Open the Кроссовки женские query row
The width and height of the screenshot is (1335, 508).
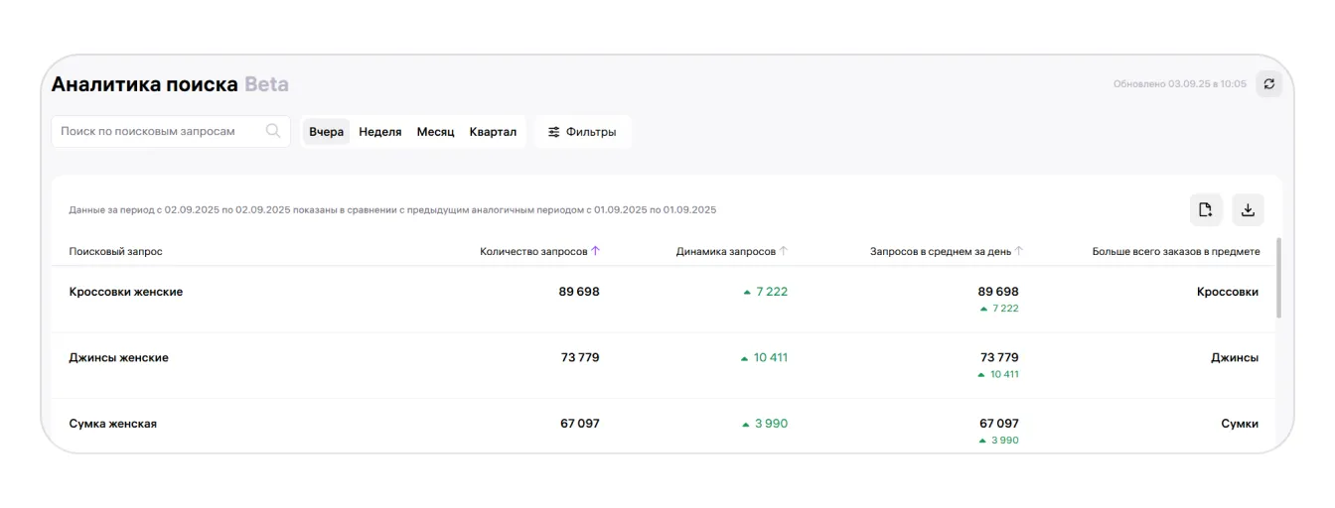tap(664, 299)
